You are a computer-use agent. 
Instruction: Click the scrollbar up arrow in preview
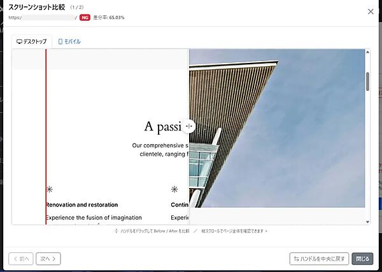(367, 53)
